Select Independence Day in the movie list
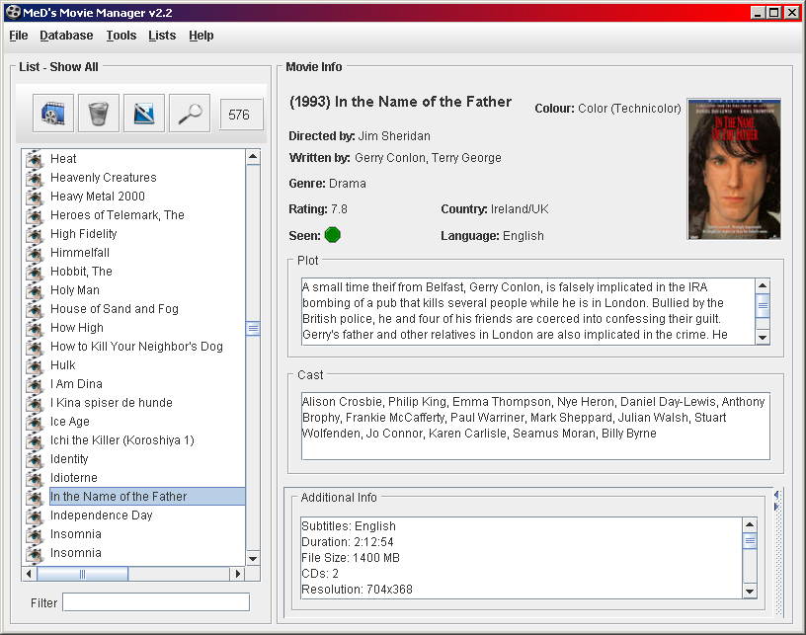Image resolution: width=806 pixels, height=635 pixels. [102, 516]
